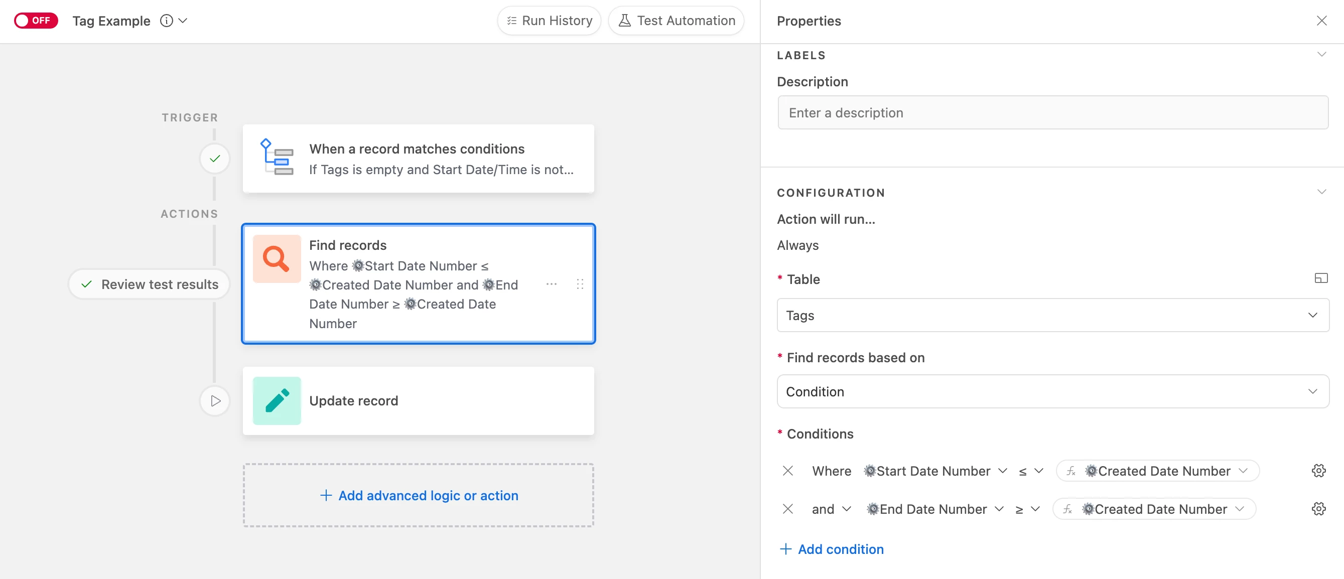
Task: Click the Update record pencil icon
Action: coord(277,400)
